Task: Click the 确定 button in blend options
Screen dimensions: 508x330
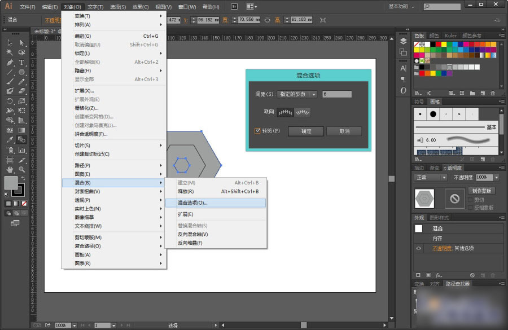Action: (306, 131)
